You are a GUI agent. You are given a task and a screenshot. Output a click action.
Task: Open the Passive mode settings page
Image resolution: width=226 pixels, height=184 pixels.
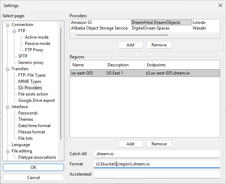point(37,44)
